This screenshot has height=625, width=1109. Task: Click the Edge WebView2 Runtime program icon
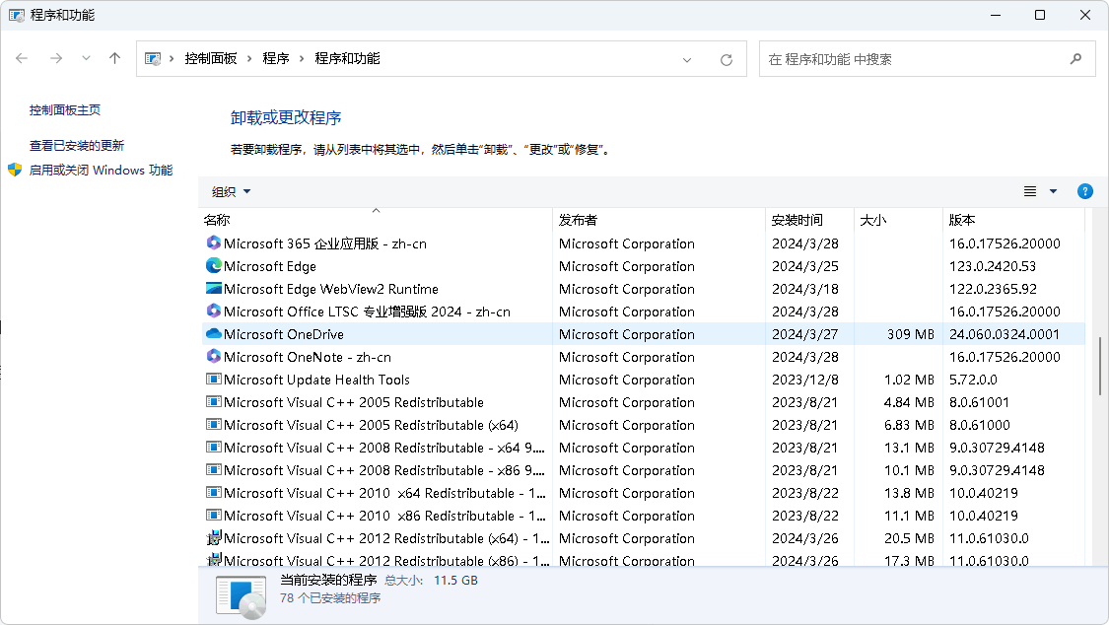[213, 289]
